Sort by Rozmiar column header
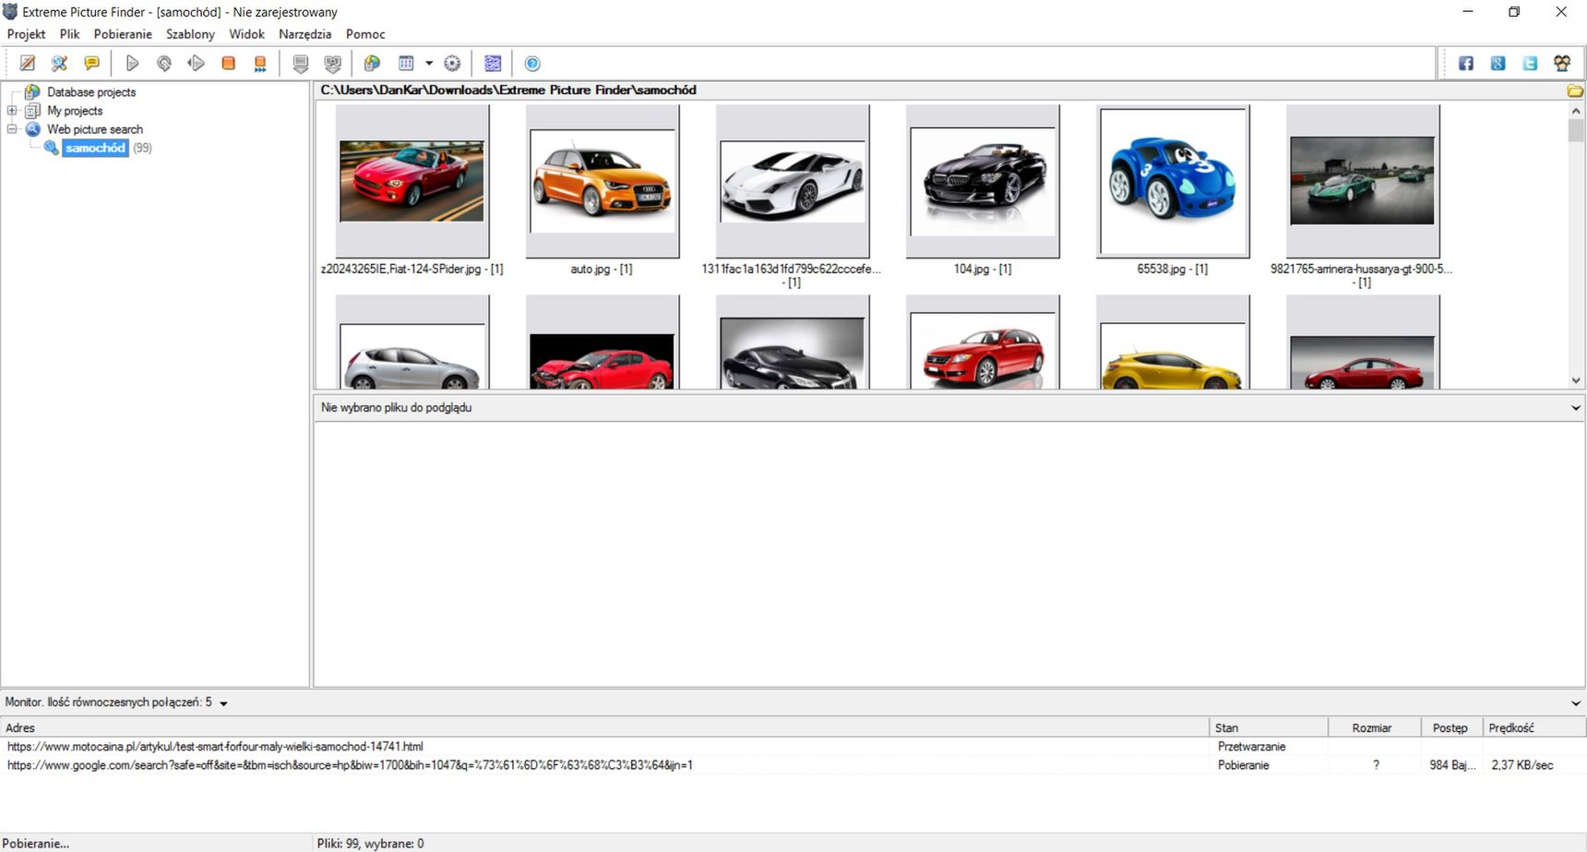This screenshot has height=852, width=1587. (1375, 727)
